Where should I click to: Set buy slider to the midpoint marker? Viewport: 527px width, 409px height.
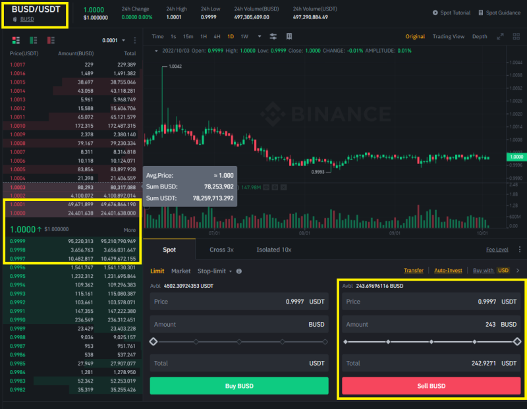pos(239,342)
